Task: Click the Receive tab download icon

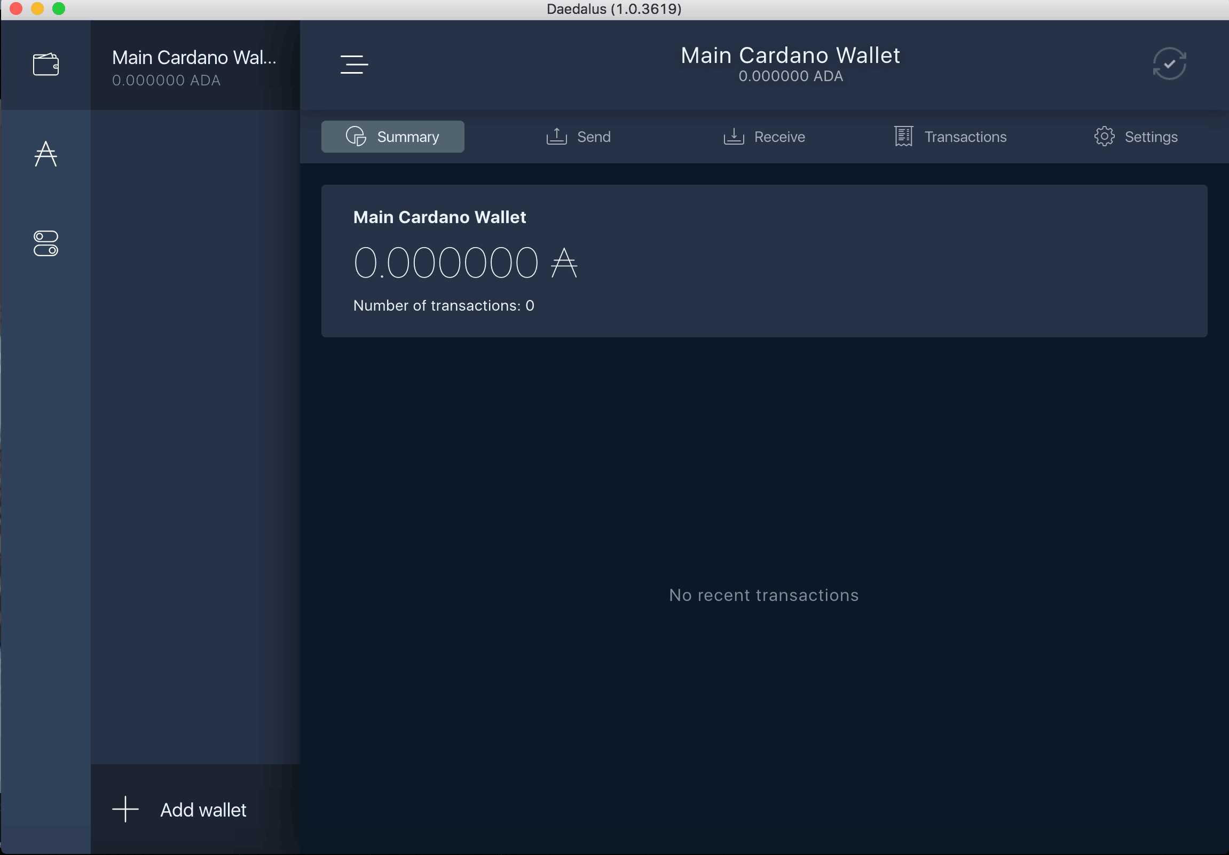Action: point(733,136)
